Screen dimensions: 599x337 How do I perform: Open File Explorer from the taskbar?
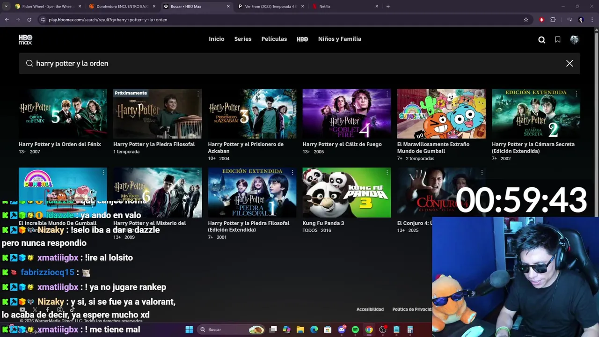click(300, 330)
